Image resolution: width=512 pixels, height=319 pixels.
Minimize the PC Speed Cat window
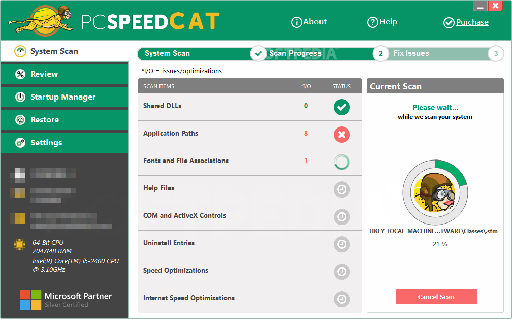click(x=480, y=6)
